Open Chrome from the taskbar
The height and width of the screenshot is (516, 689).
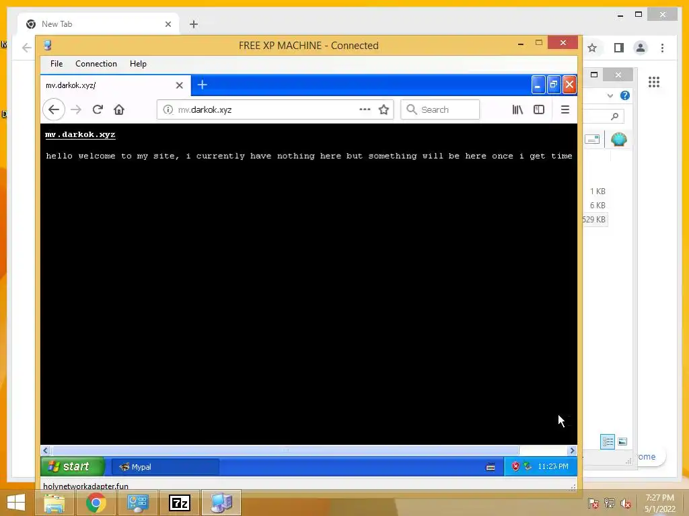point(96,503)
